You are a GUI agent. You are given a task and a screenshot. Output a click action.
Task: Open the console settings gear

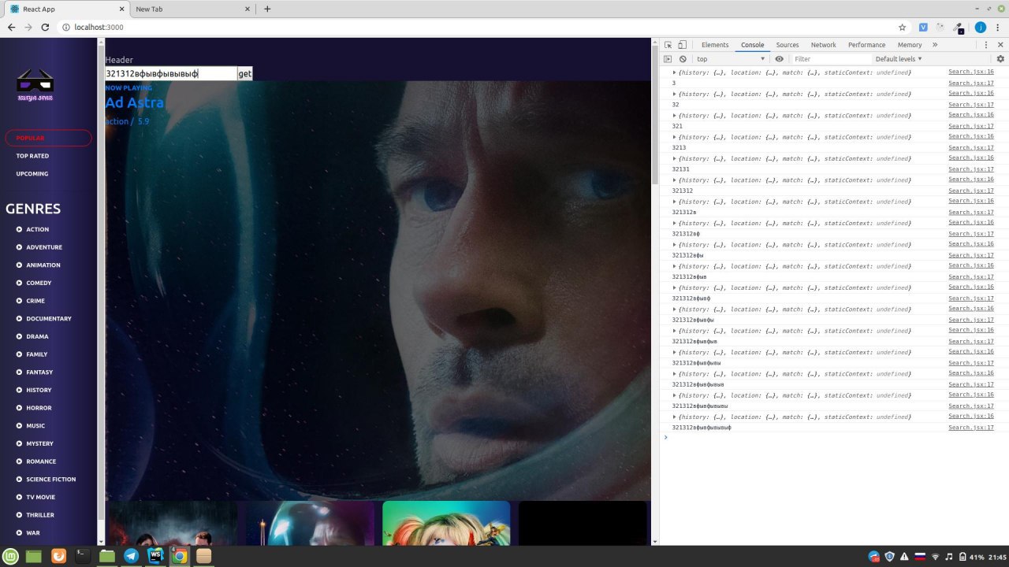[1000, 59]
